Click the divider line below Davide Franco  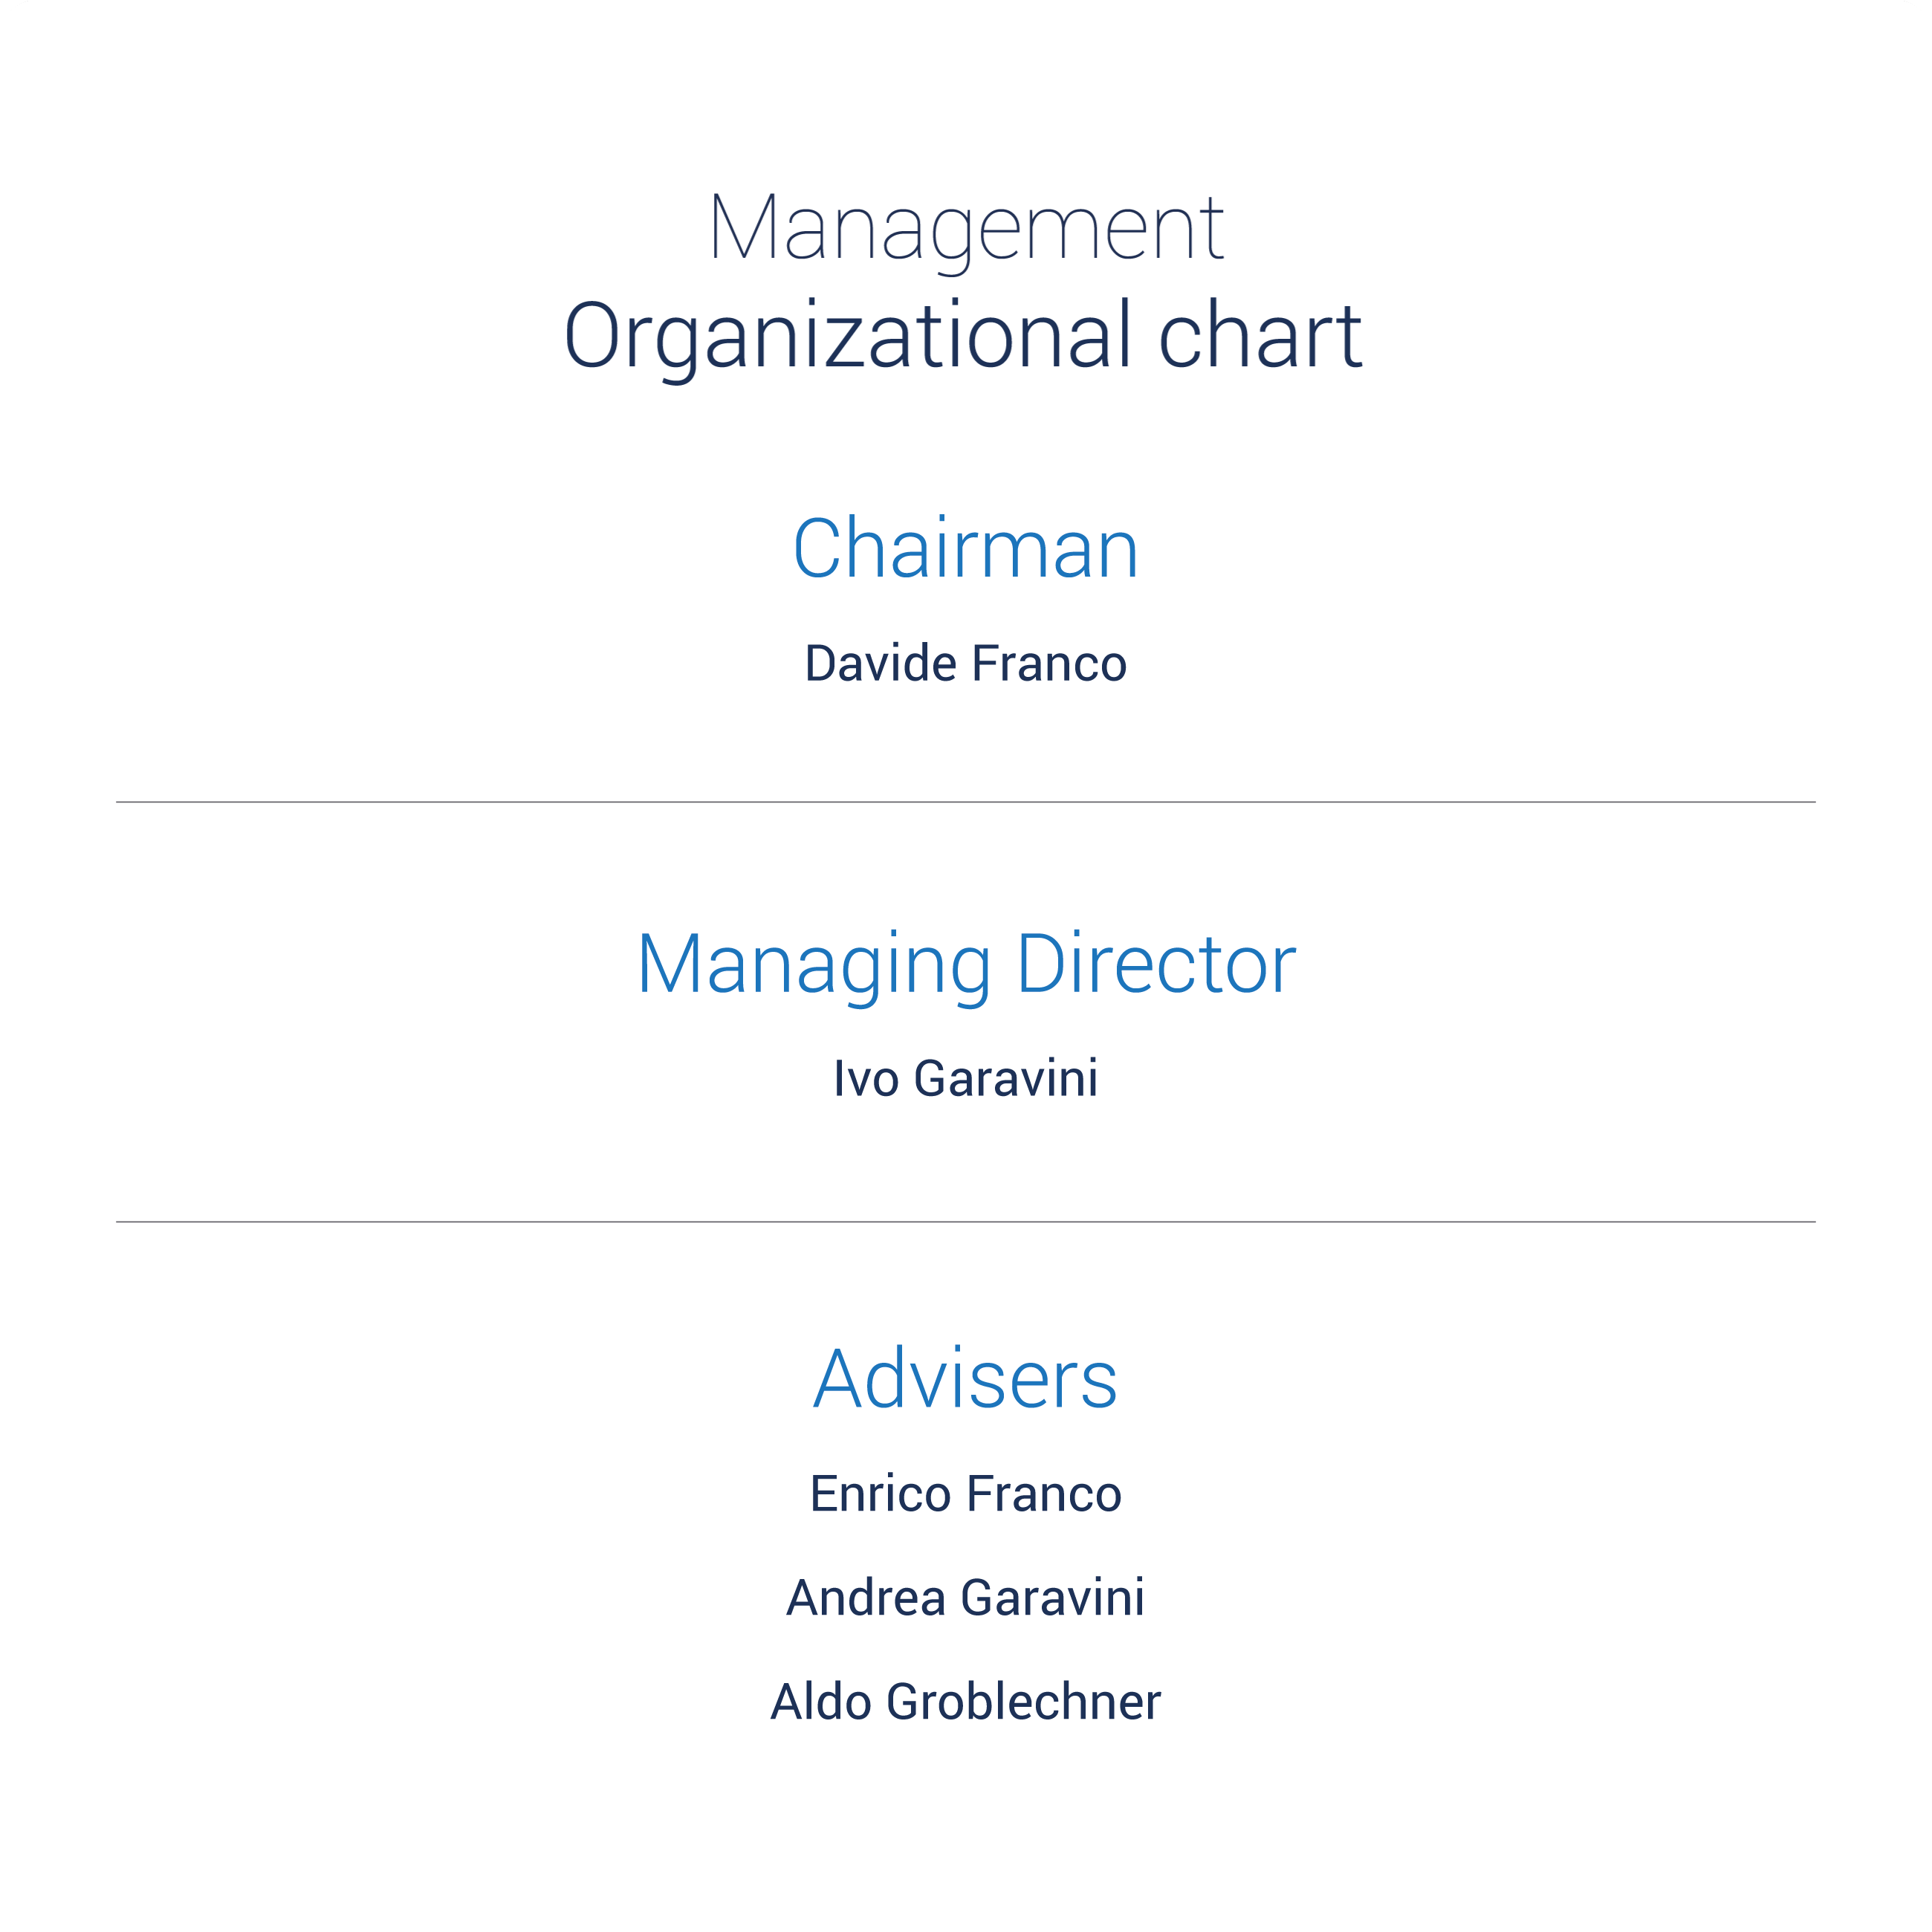coord(966,802)
